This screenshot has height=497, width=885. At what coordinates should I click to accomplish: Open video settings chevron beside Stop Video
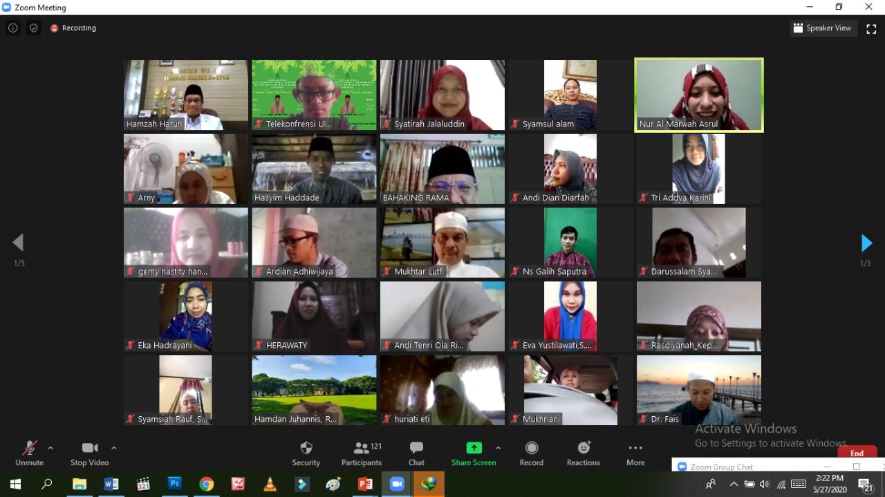click(x=113, y=447)
